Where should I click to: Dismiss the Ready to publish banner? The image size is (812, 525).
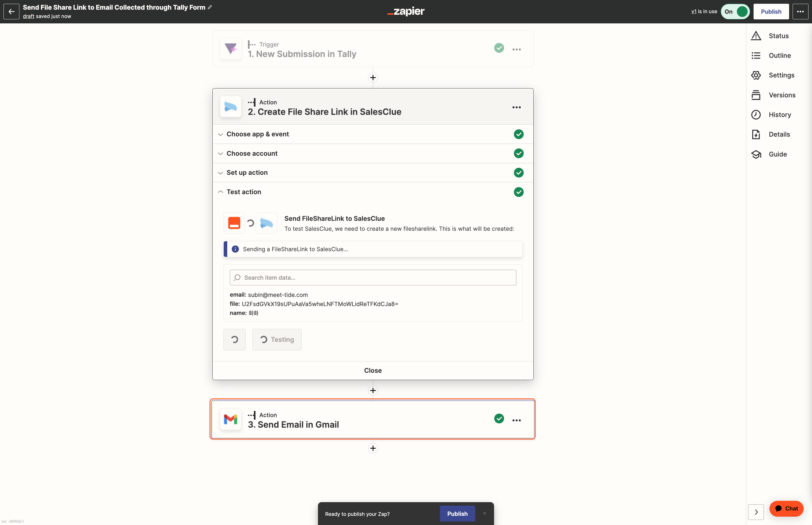[x=484, y=513]
